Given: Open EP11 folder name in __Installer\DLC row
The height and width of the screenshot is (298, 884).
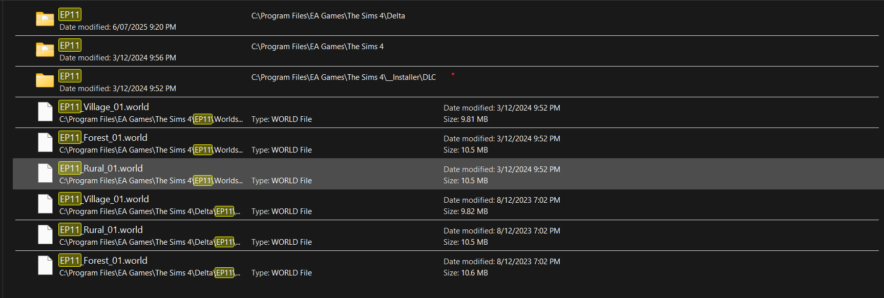Looking at the screenshot, I should [x=70, y=76].
